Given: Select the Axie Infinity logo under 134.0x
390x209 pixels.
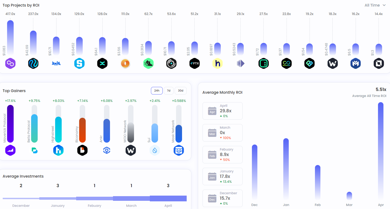Looking at the screenshot, I should click(x=56, y=63).
